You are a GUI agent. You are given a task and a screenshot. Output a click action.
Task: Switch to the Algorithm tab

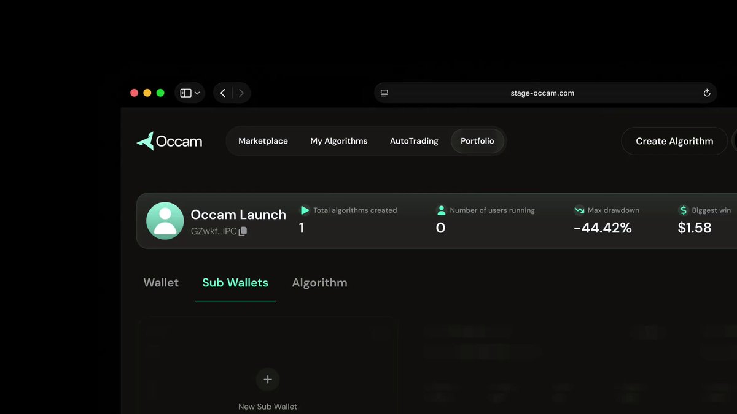[319, 283]
